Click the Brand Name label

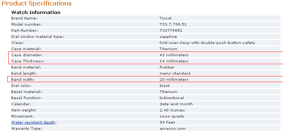click(x=24, y=18)
